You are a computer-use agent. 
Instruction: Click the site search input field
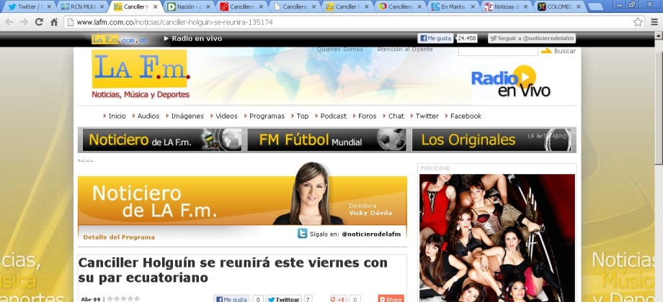point(498,51)
